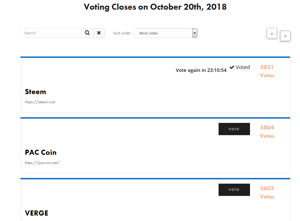This screenshot has height=221, width=300.
Task: Open the https://paccoin.net/ link
Action: pyautogui.click(x=42, y=163)
